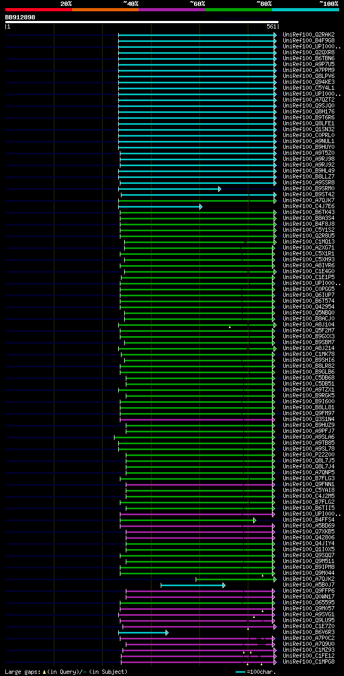Select the UniRef100_A2XG71 label
The image size is (344, 676).
tap(309, 247)
